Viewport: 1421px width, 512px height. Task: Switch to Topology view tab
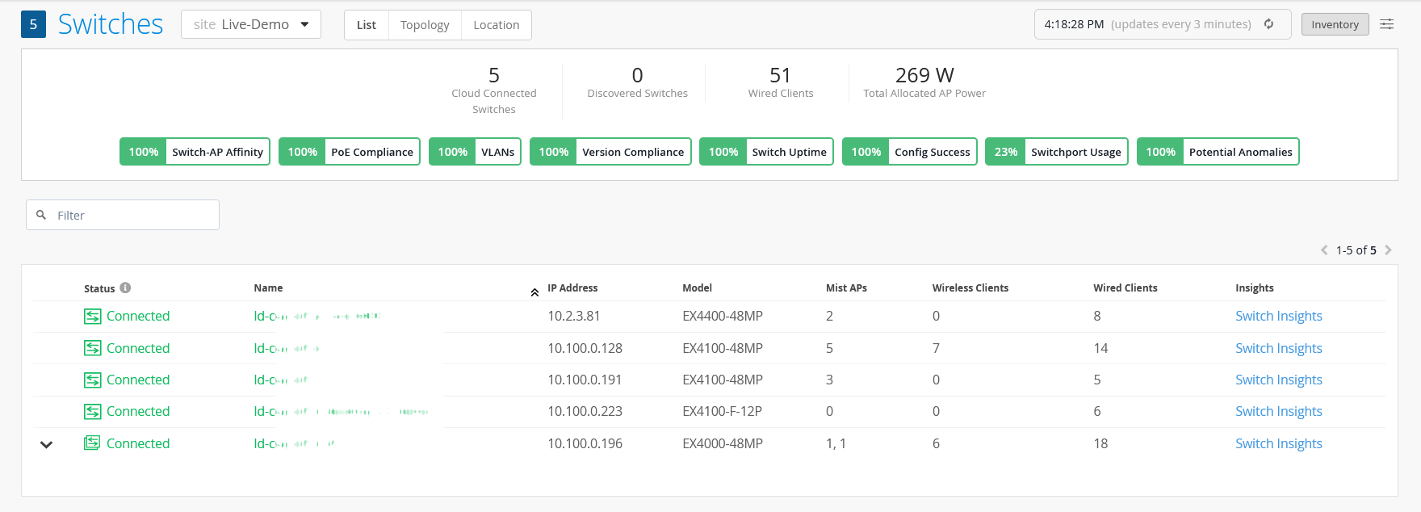(x=425, y=25)
